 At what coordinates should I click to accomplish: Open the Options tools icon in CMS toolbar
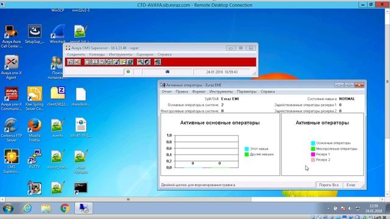click(140, 62)
